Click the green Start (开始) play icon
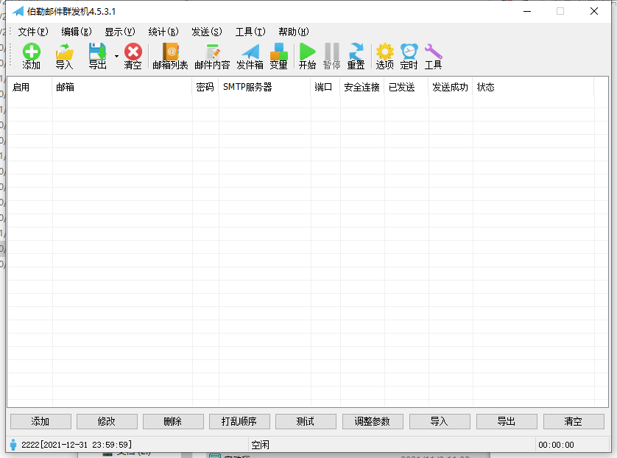617x458 pixels. 307,56
